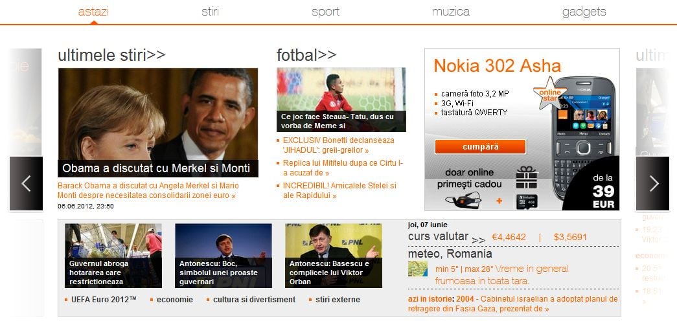
Task: Go to next carousel panel arrow
Action: pyautogui.click(x=652, y=183)
